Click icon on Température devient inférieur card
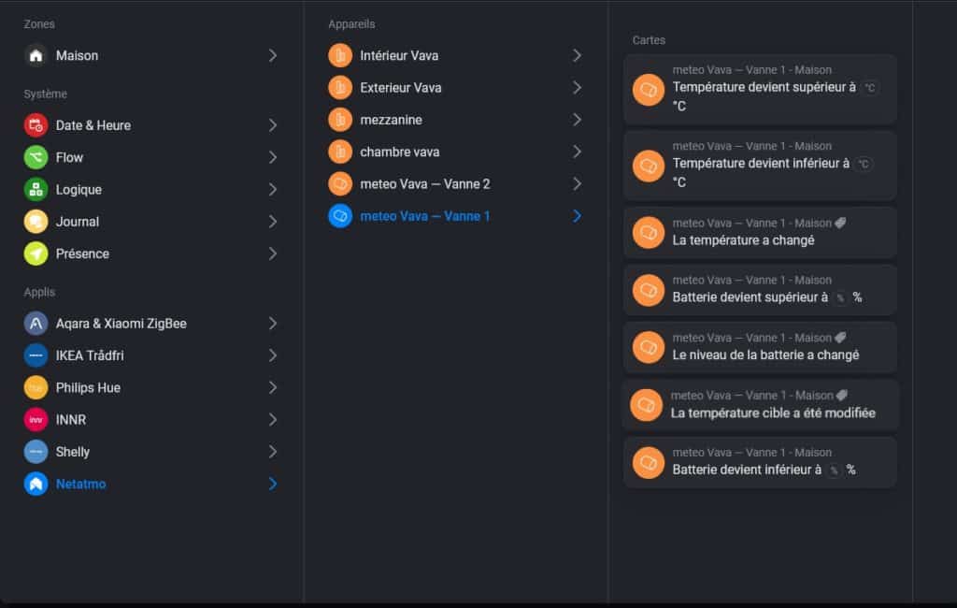The height and width of the screenshot is (608, 957). pos(649,166)
